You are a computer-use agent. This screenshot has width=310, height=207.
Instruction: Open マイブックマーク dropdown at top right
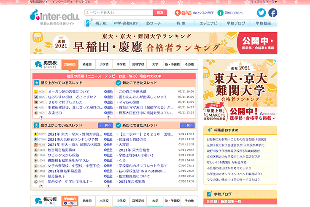(264, 2)
